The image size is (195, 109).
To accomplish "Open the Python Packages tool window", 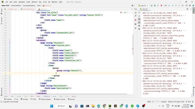I will [x=45, y=99].
